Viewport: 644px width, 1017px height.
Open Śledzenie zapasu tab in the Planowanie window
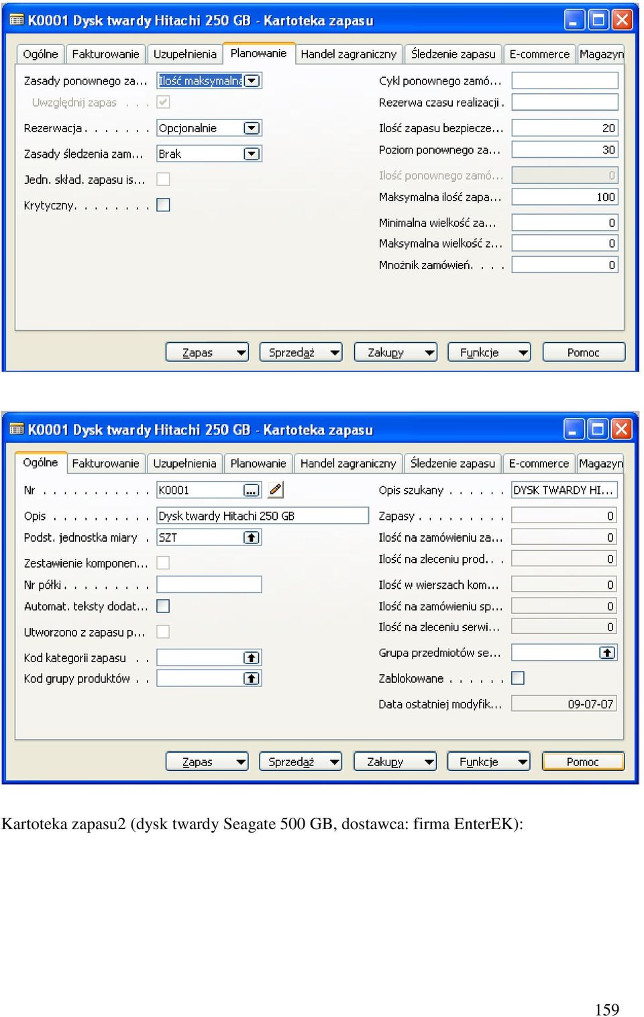tap(453, 54)
